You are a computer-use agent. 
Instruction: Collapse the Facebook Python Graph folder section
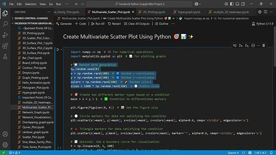[x=32, y=23]
